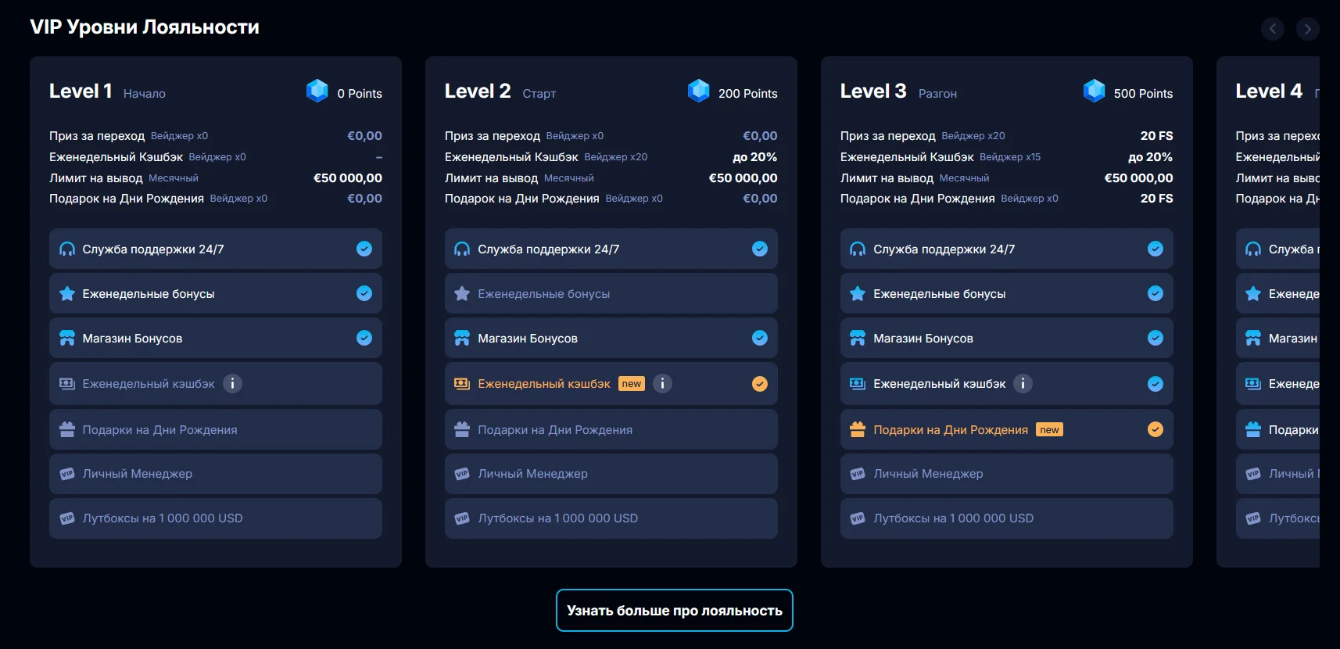
Task: Click 'Узнать больше про лояльность' button
Action: pos(674,611)
